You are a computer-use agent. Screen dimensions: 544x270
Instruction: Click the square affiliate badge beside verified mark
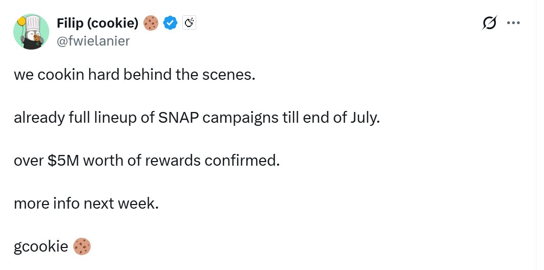click(189, 23)
